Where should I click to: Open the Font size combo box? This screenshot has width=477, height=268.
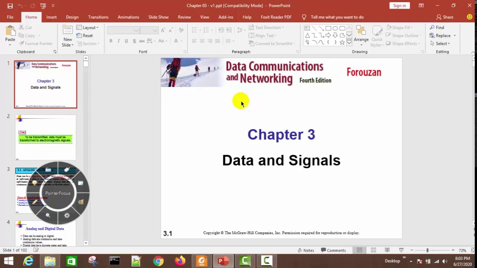tap(150, 30)
